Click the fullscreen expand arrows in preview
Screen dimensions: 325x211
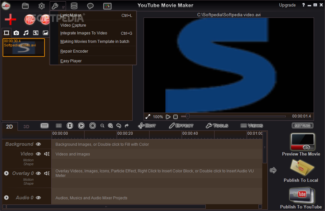coord(148,117)
